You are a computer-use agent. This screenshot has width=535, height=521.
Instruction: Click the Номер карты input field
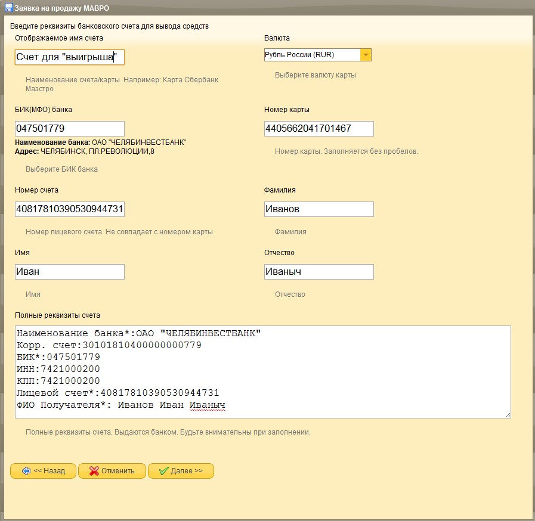pos(319,129)
